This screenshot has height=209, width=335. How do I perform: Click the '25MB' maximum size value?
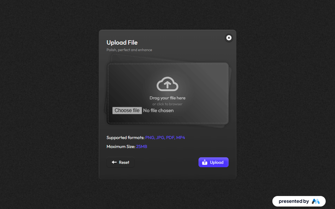pos(142,147)
